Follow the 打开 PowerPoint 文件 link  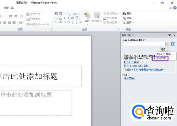[x=136, y=66]
